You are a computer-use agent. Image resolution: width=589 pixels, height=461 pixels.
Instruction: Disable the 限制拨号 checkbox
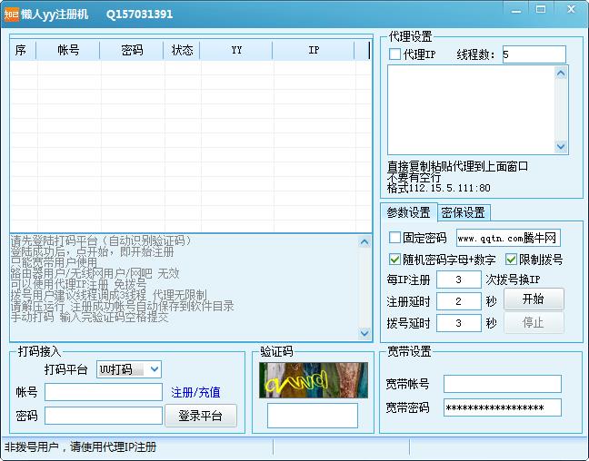pyautogui.click(x=512, y=260)
